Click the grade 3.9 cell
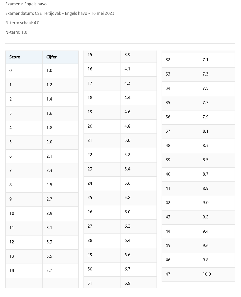This screenshot has height=297, width=241. (x=127, y=55)
